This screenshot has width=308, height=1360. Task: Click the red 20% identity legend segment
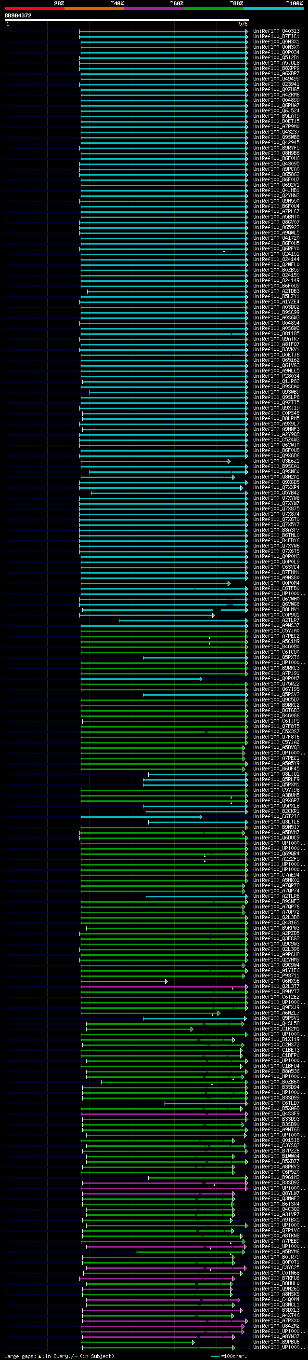pos(34,9)
